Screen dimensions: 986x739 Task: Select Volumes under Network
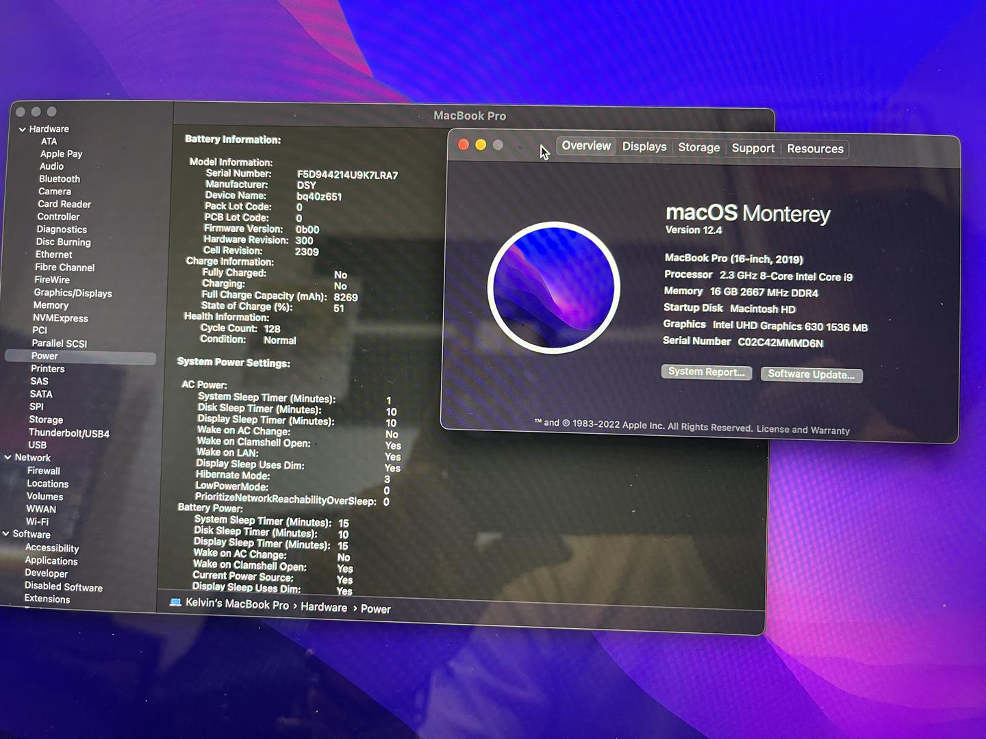[45, 497]
